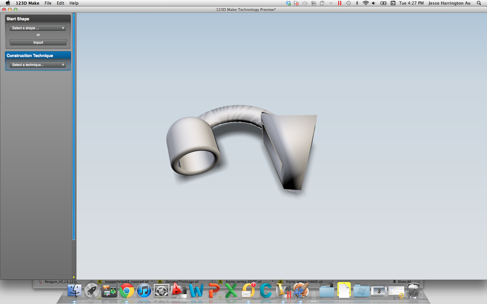Screen dimensions: 487x304
Task: Open Microsoft PowerPoint from the dock
Action: [214, 291]
